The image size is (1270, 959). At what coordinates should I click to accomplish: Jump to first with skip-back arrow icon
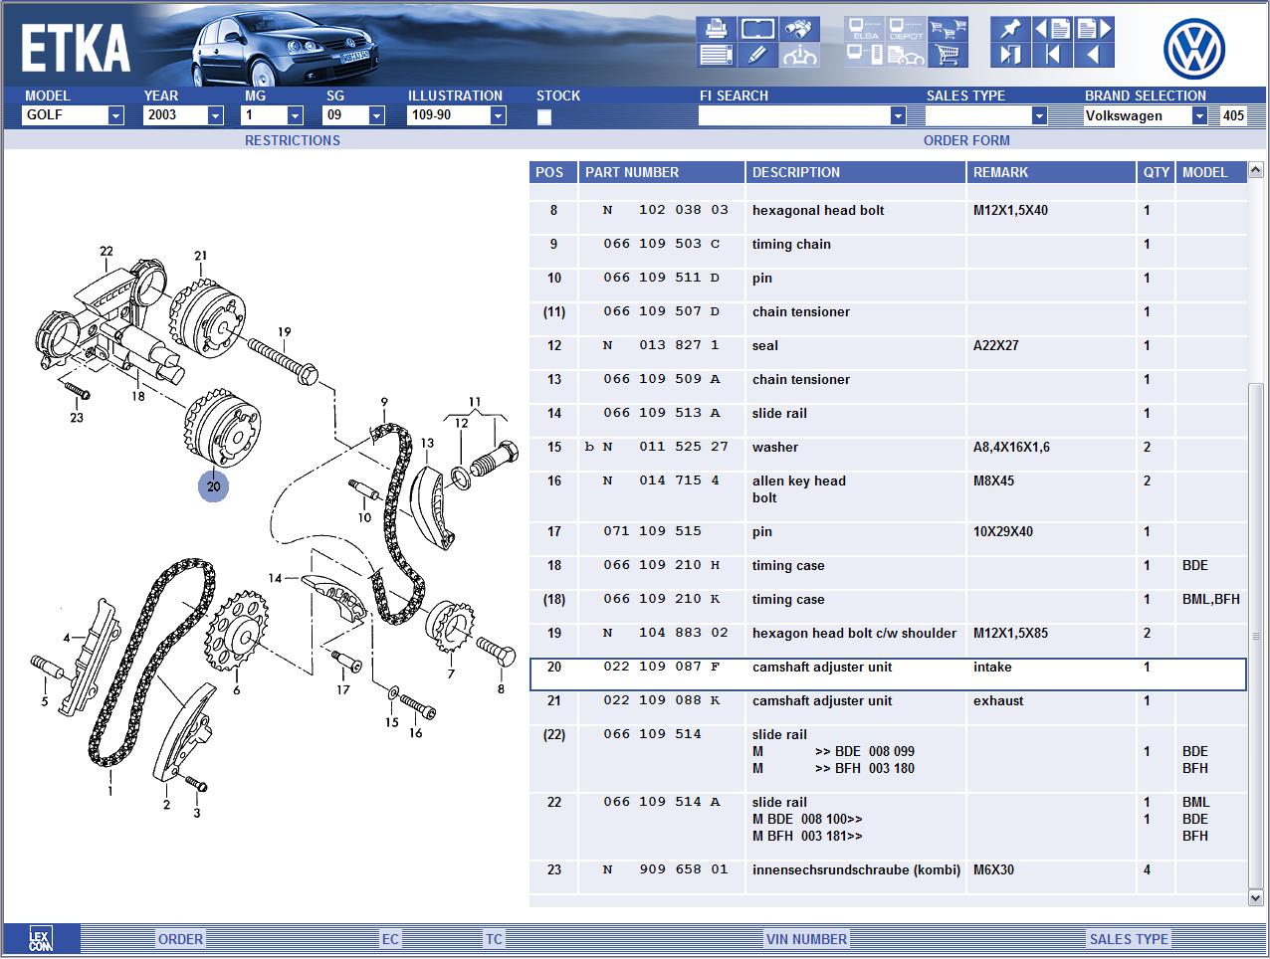(x=1052, y=55)
